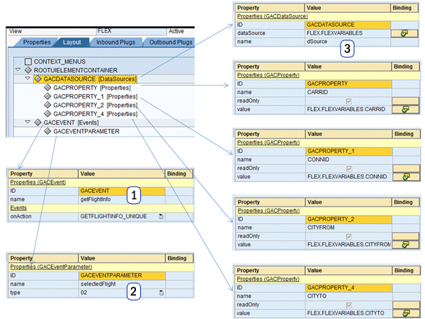Viewport: 425px width, 319px height.
Task: Collapse the ROOTUIELEMENTCONTAINER tree node
Action: [18, 70]
